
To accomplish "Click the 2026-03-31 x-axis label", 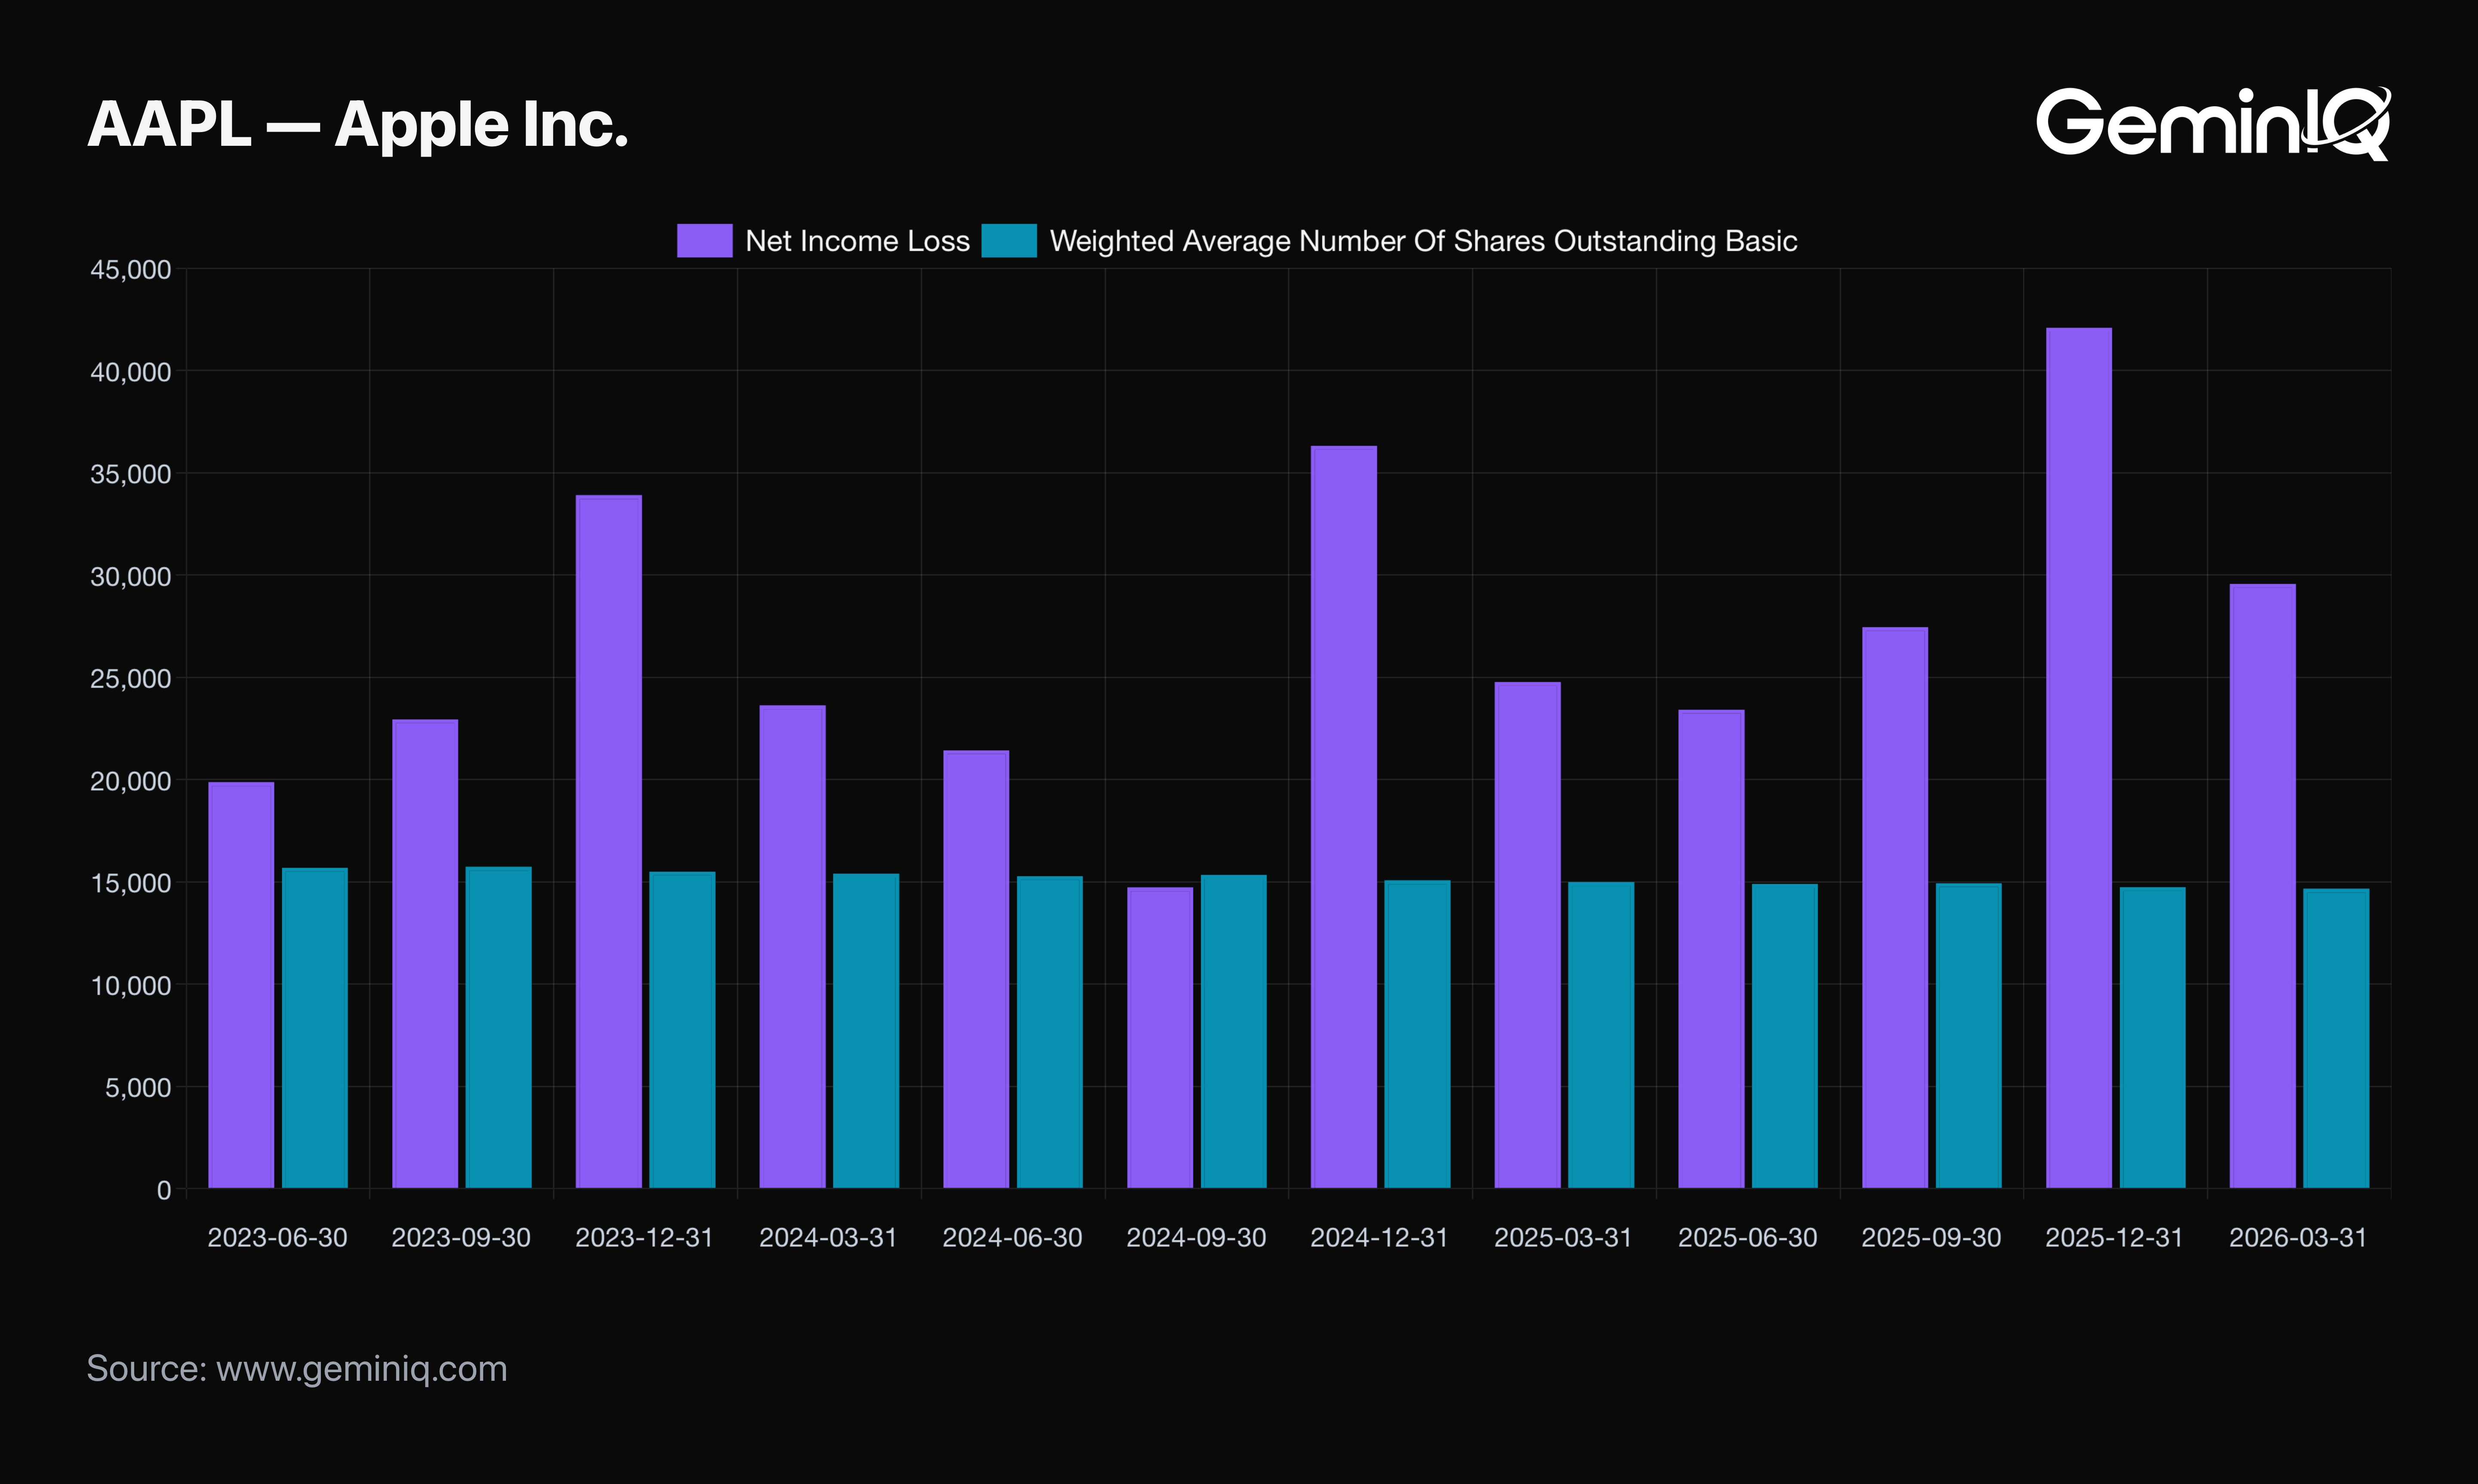I will click(2299, 1238).
